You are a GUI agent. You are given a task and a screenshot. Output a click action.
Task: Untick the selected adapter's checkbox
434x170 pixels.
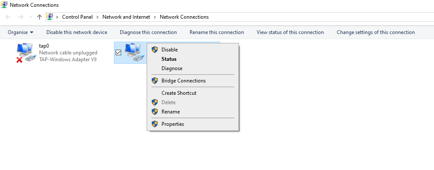[x=118, y=52]
